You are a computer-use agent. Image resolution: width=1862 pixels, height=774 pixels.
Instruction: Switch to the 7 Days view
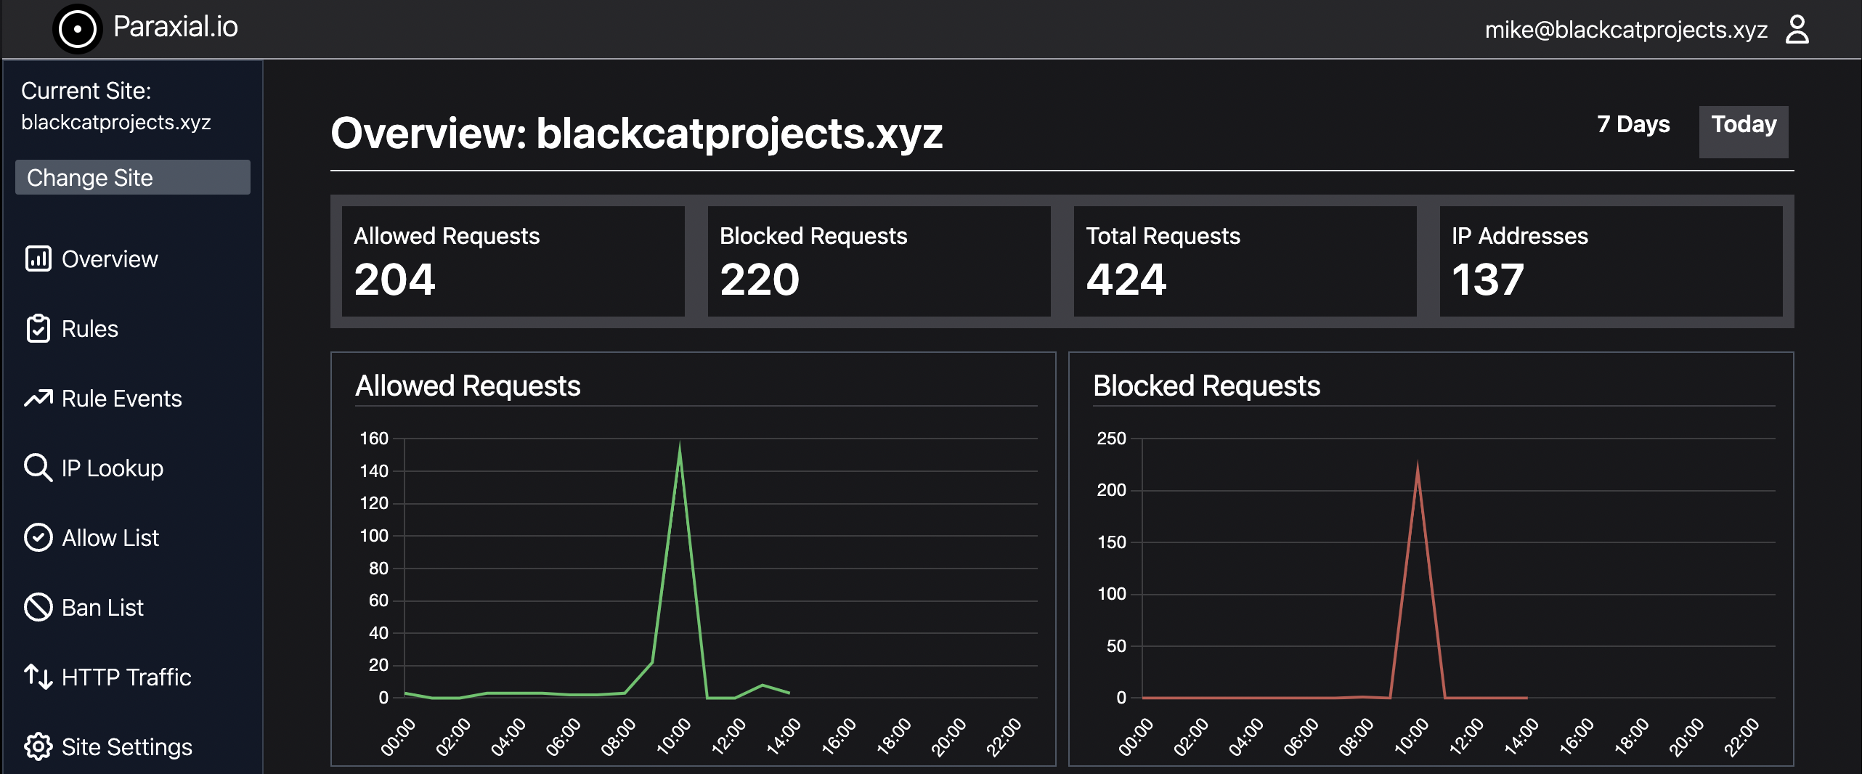(x=1633, y=124)
